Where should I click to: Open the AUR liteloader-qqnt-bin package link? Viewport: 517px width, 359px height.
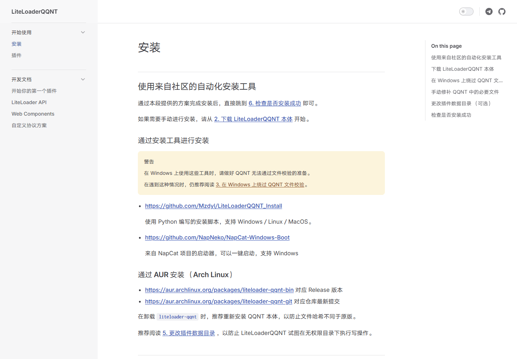219,290
